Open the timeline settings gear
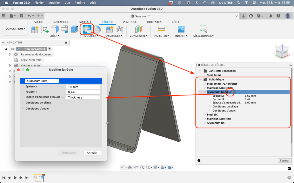Viewport: 294px width, 183px height. 289,178
